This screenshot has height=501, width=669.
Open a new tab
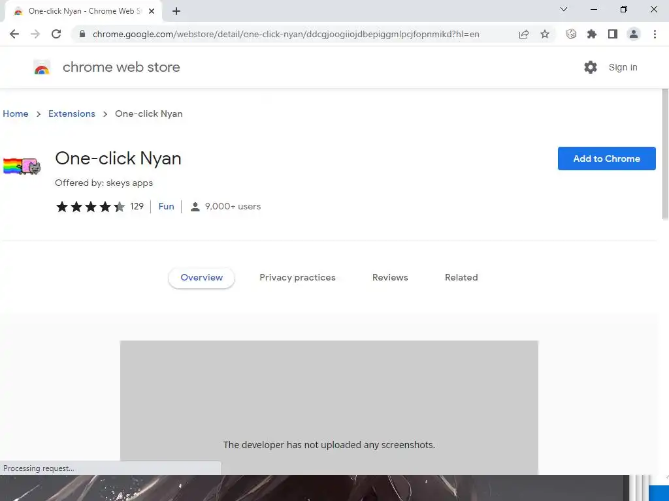176,11
